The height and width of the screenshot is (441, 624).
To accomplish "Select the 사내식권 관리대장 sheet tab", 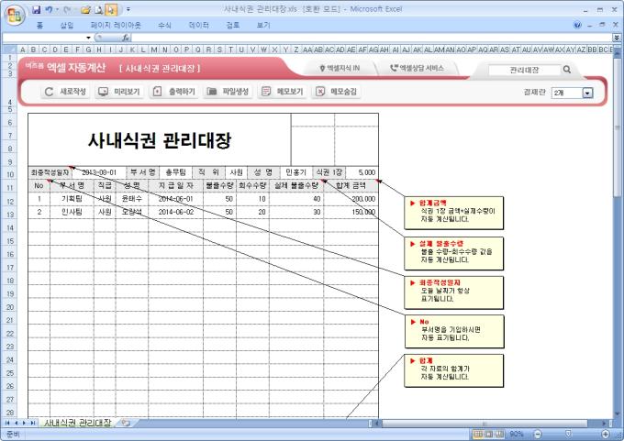I will coord(78,423).
